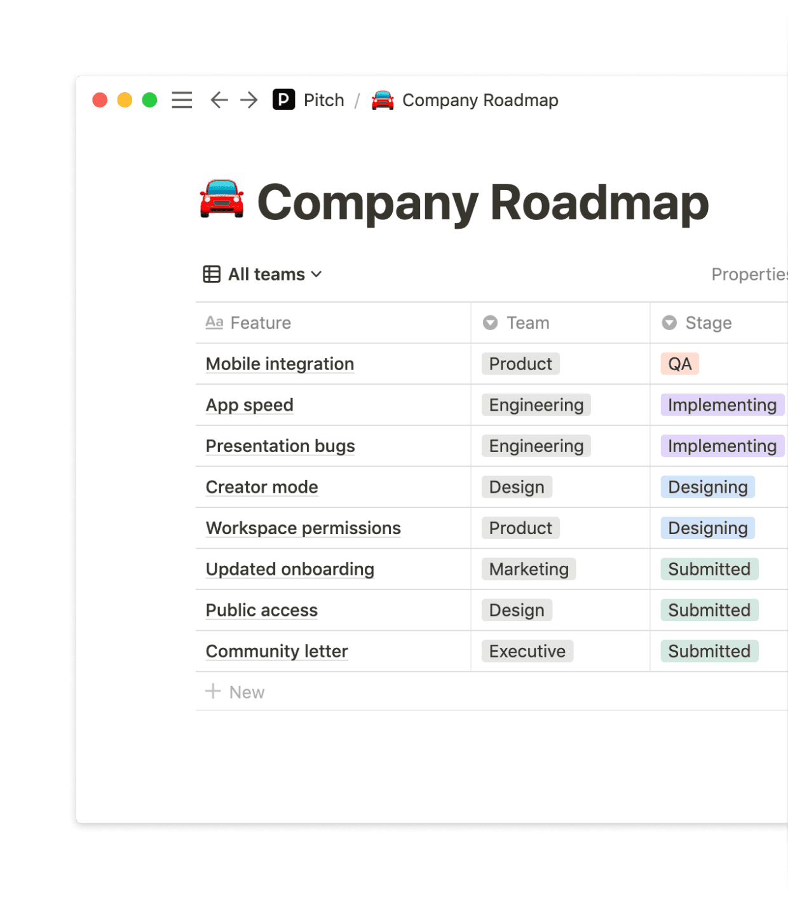Open the Mobile integration feature page

tap(280, 364)
